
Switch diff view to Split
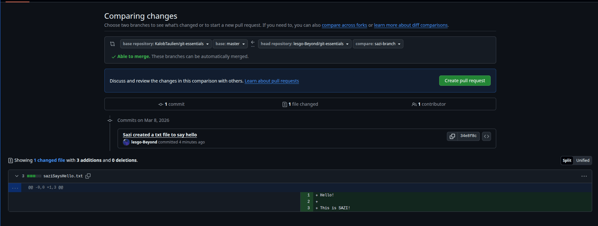click(567, 160)
